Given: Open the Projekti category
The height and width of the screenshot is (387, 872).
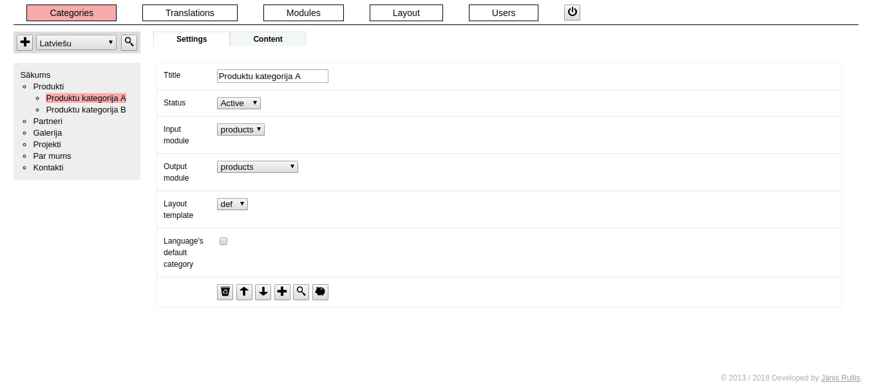Looking at the screenshot, I should tap(47, 144).
